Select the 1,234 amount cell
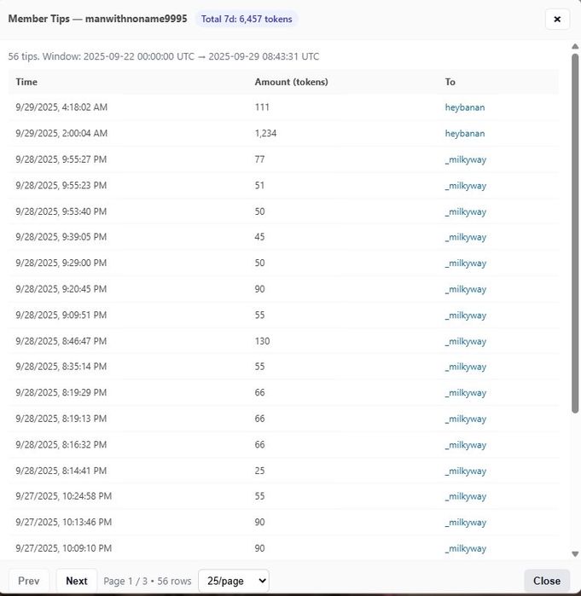This screenshot has height=596, width=581. [x=266, y=133]
